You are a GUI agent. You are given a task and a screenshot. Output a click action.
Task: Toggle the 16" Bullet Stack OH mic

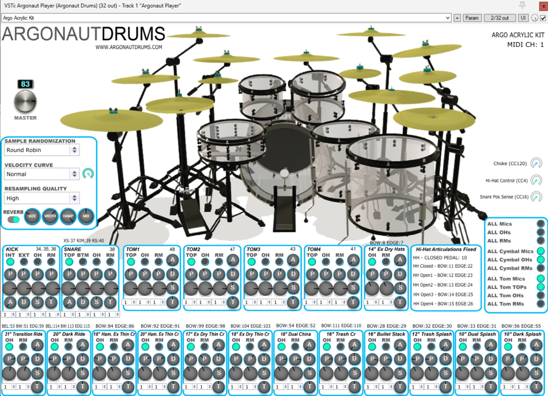[x=372, y=347]
